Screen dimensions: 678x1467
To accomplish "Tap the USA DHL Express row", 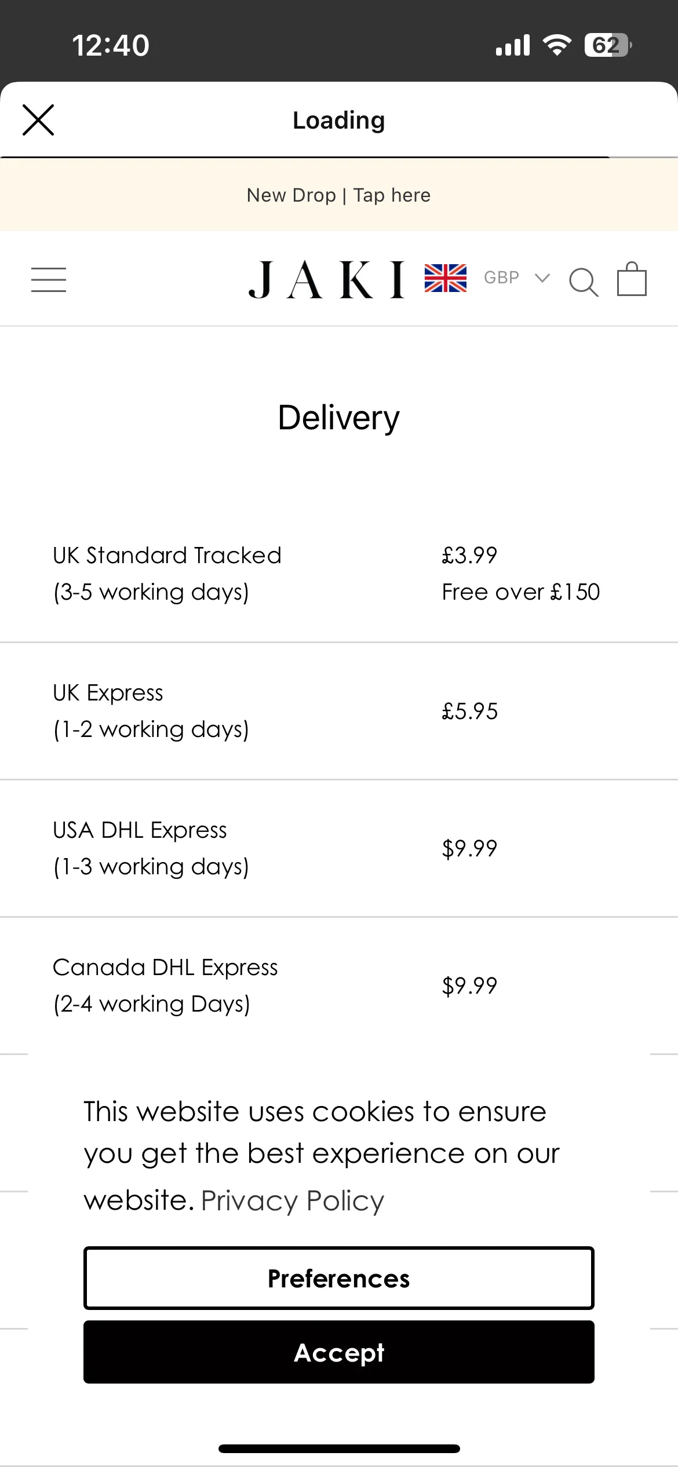I will (339, 848).
